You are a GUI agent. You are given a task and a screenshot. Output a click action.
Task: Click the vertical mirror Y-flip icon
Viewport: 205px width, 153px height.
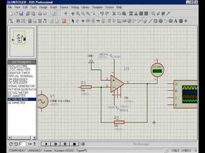tap(35, 144)
